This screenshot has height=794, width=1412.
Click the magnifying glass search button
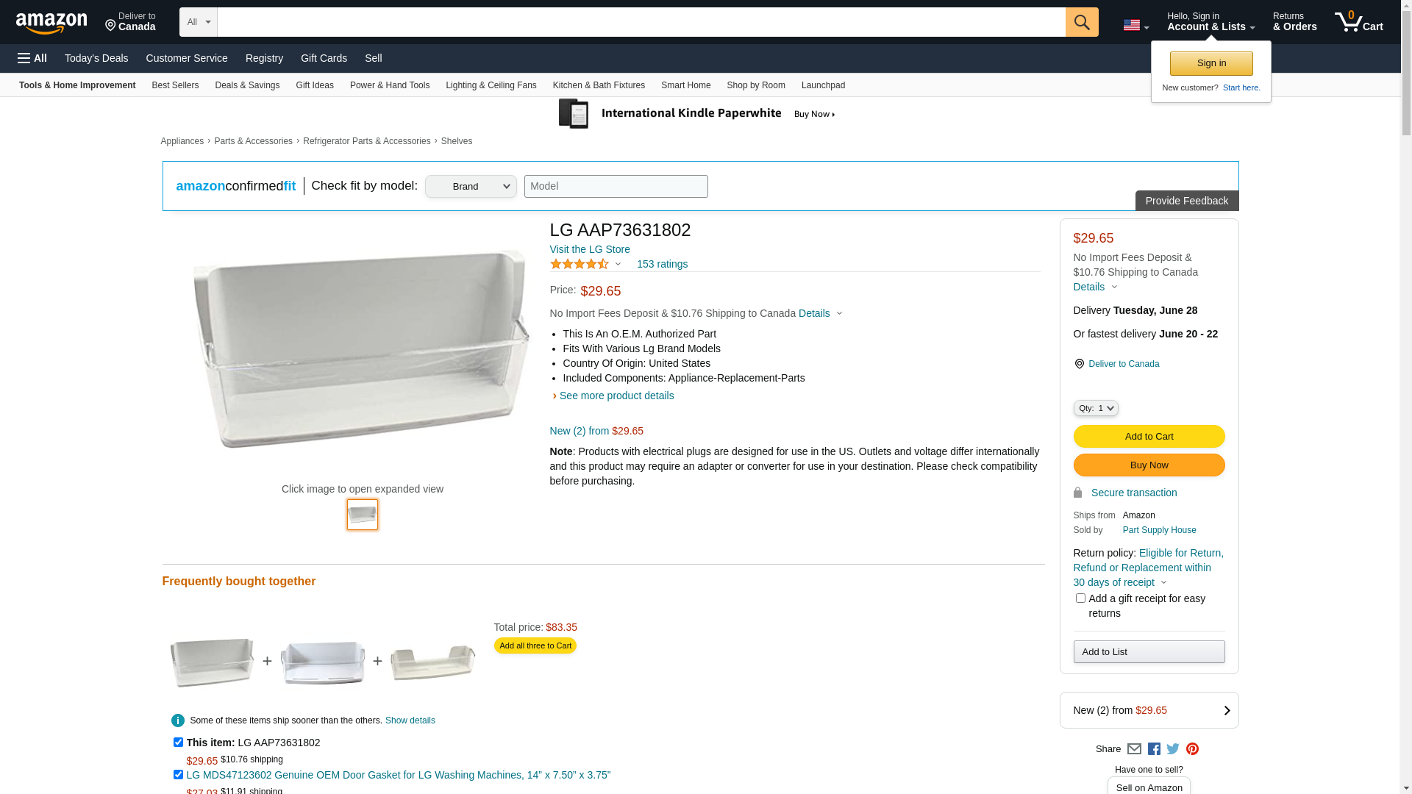[x=1081, y=22]
